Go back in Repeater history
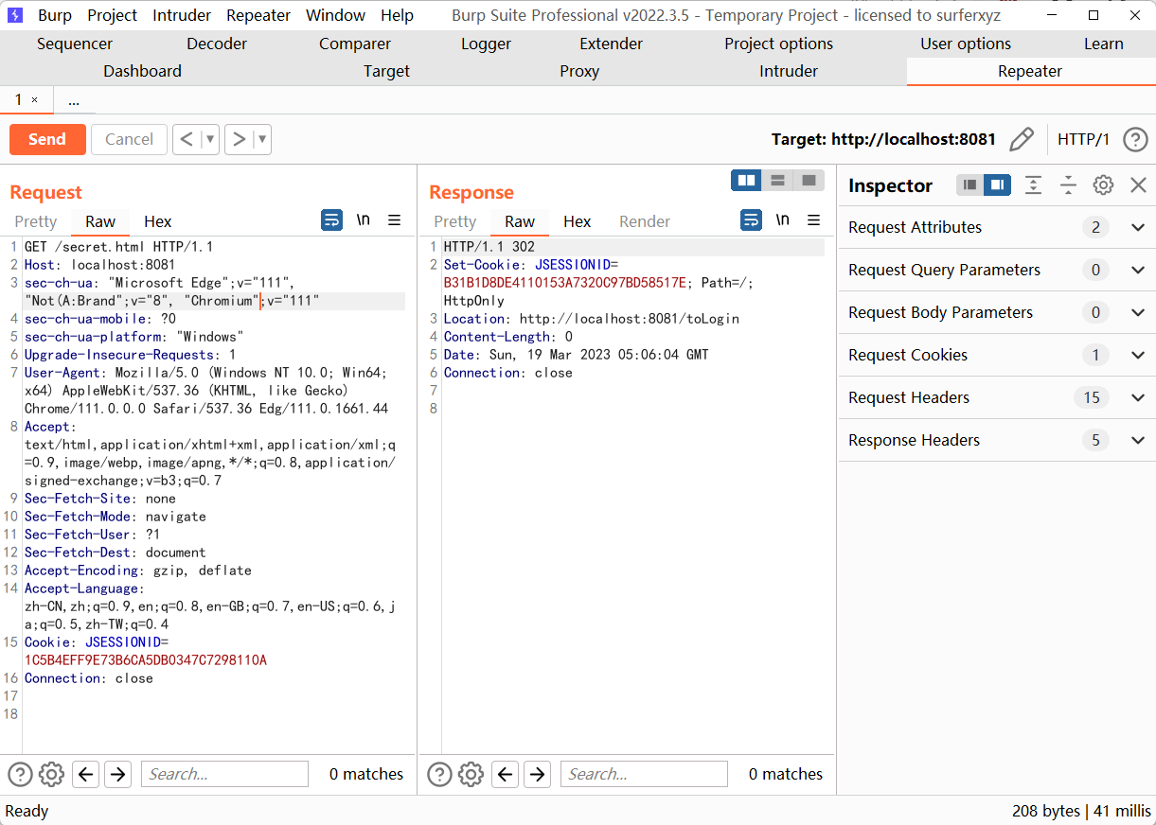 click(x=187, y=139)
